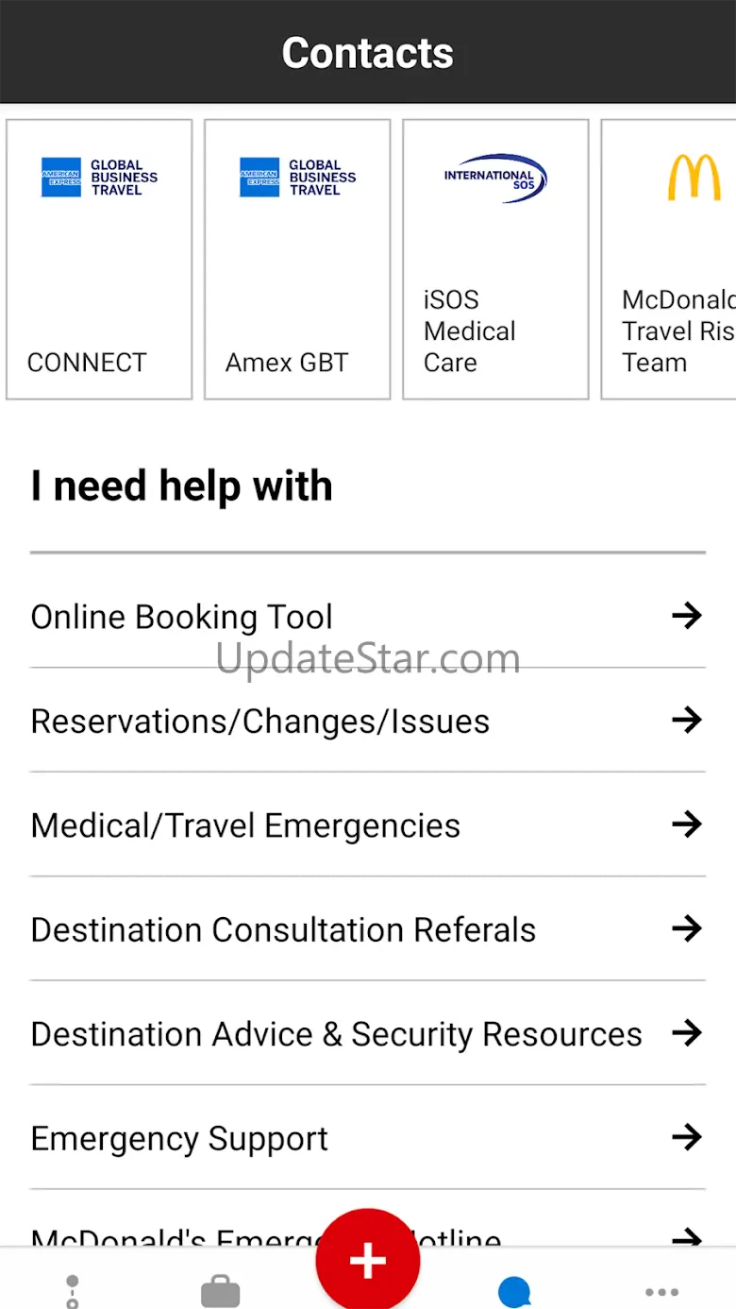Image resolution: width=736 pixels, height=1309 pixels.
Task: Tap the CONNECT card label
Action: 87,363
